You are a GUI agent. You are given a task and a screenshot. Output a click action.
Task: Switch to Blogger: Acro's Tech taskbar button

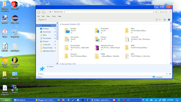45,100
